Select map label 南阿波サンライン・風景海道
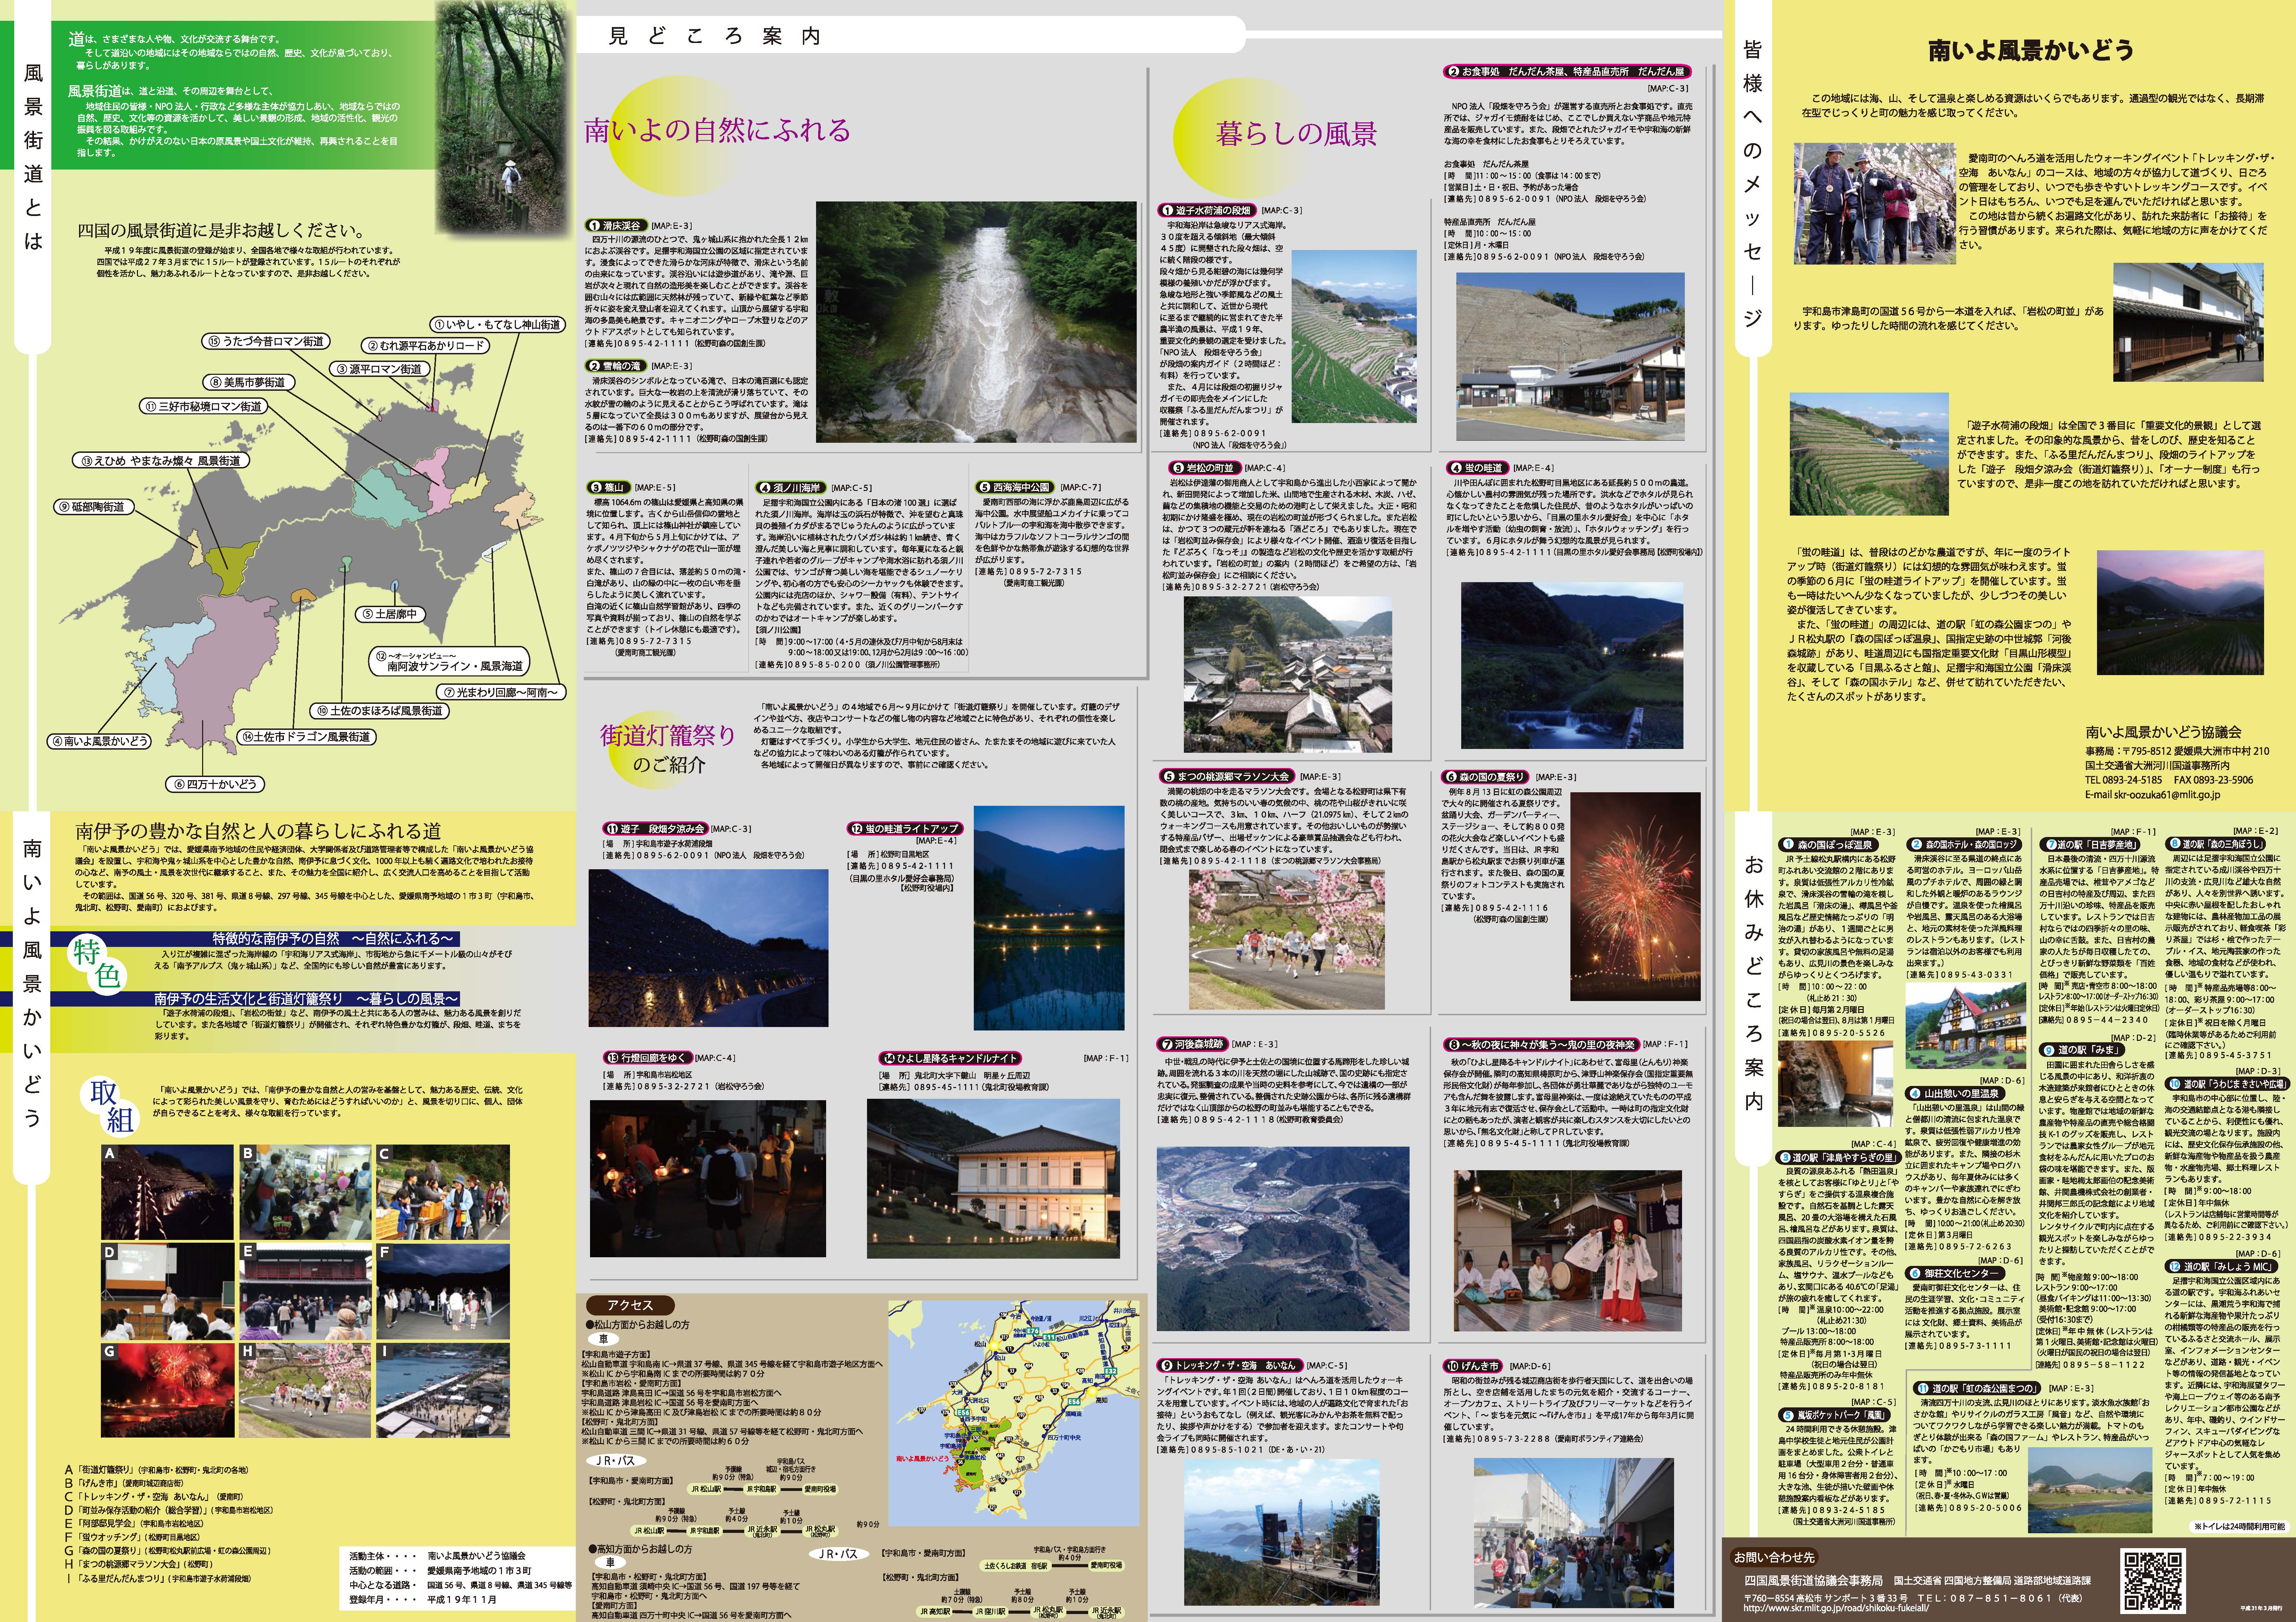This screenshot has height=1622, width=2296. (x=449, y=660)
